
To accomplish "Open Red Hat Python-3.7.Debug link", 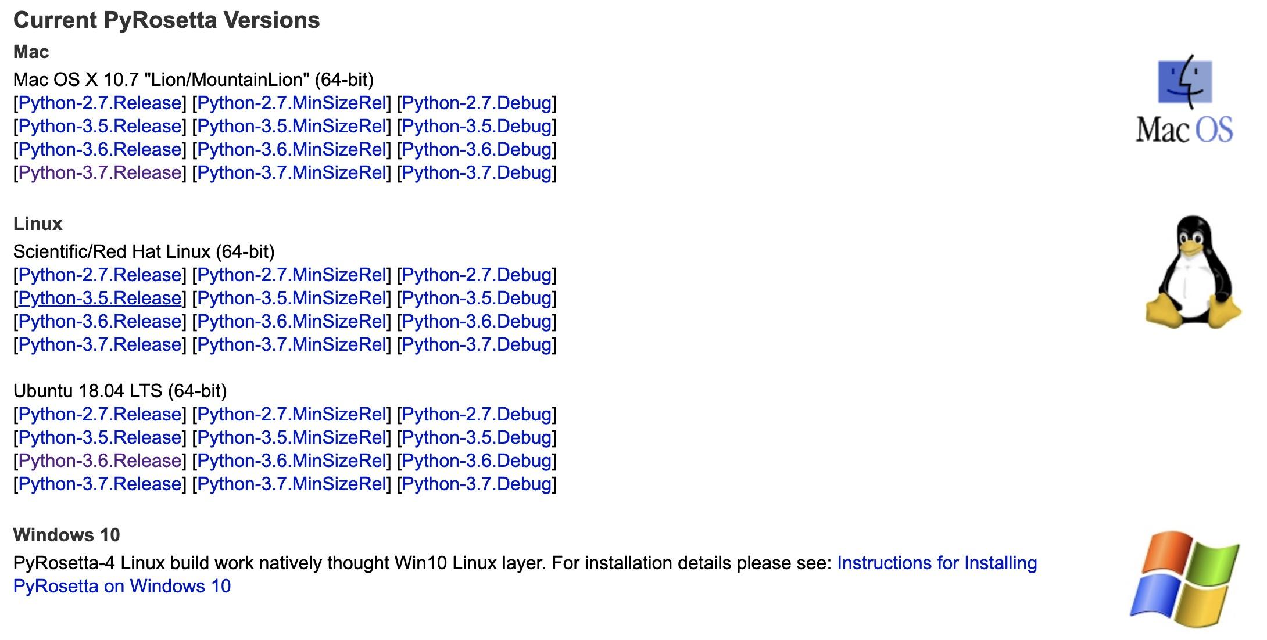I will point(477,345).
